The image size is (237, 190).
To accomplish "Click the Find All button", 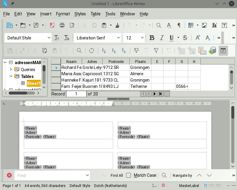I will click(x=117, y=175).
